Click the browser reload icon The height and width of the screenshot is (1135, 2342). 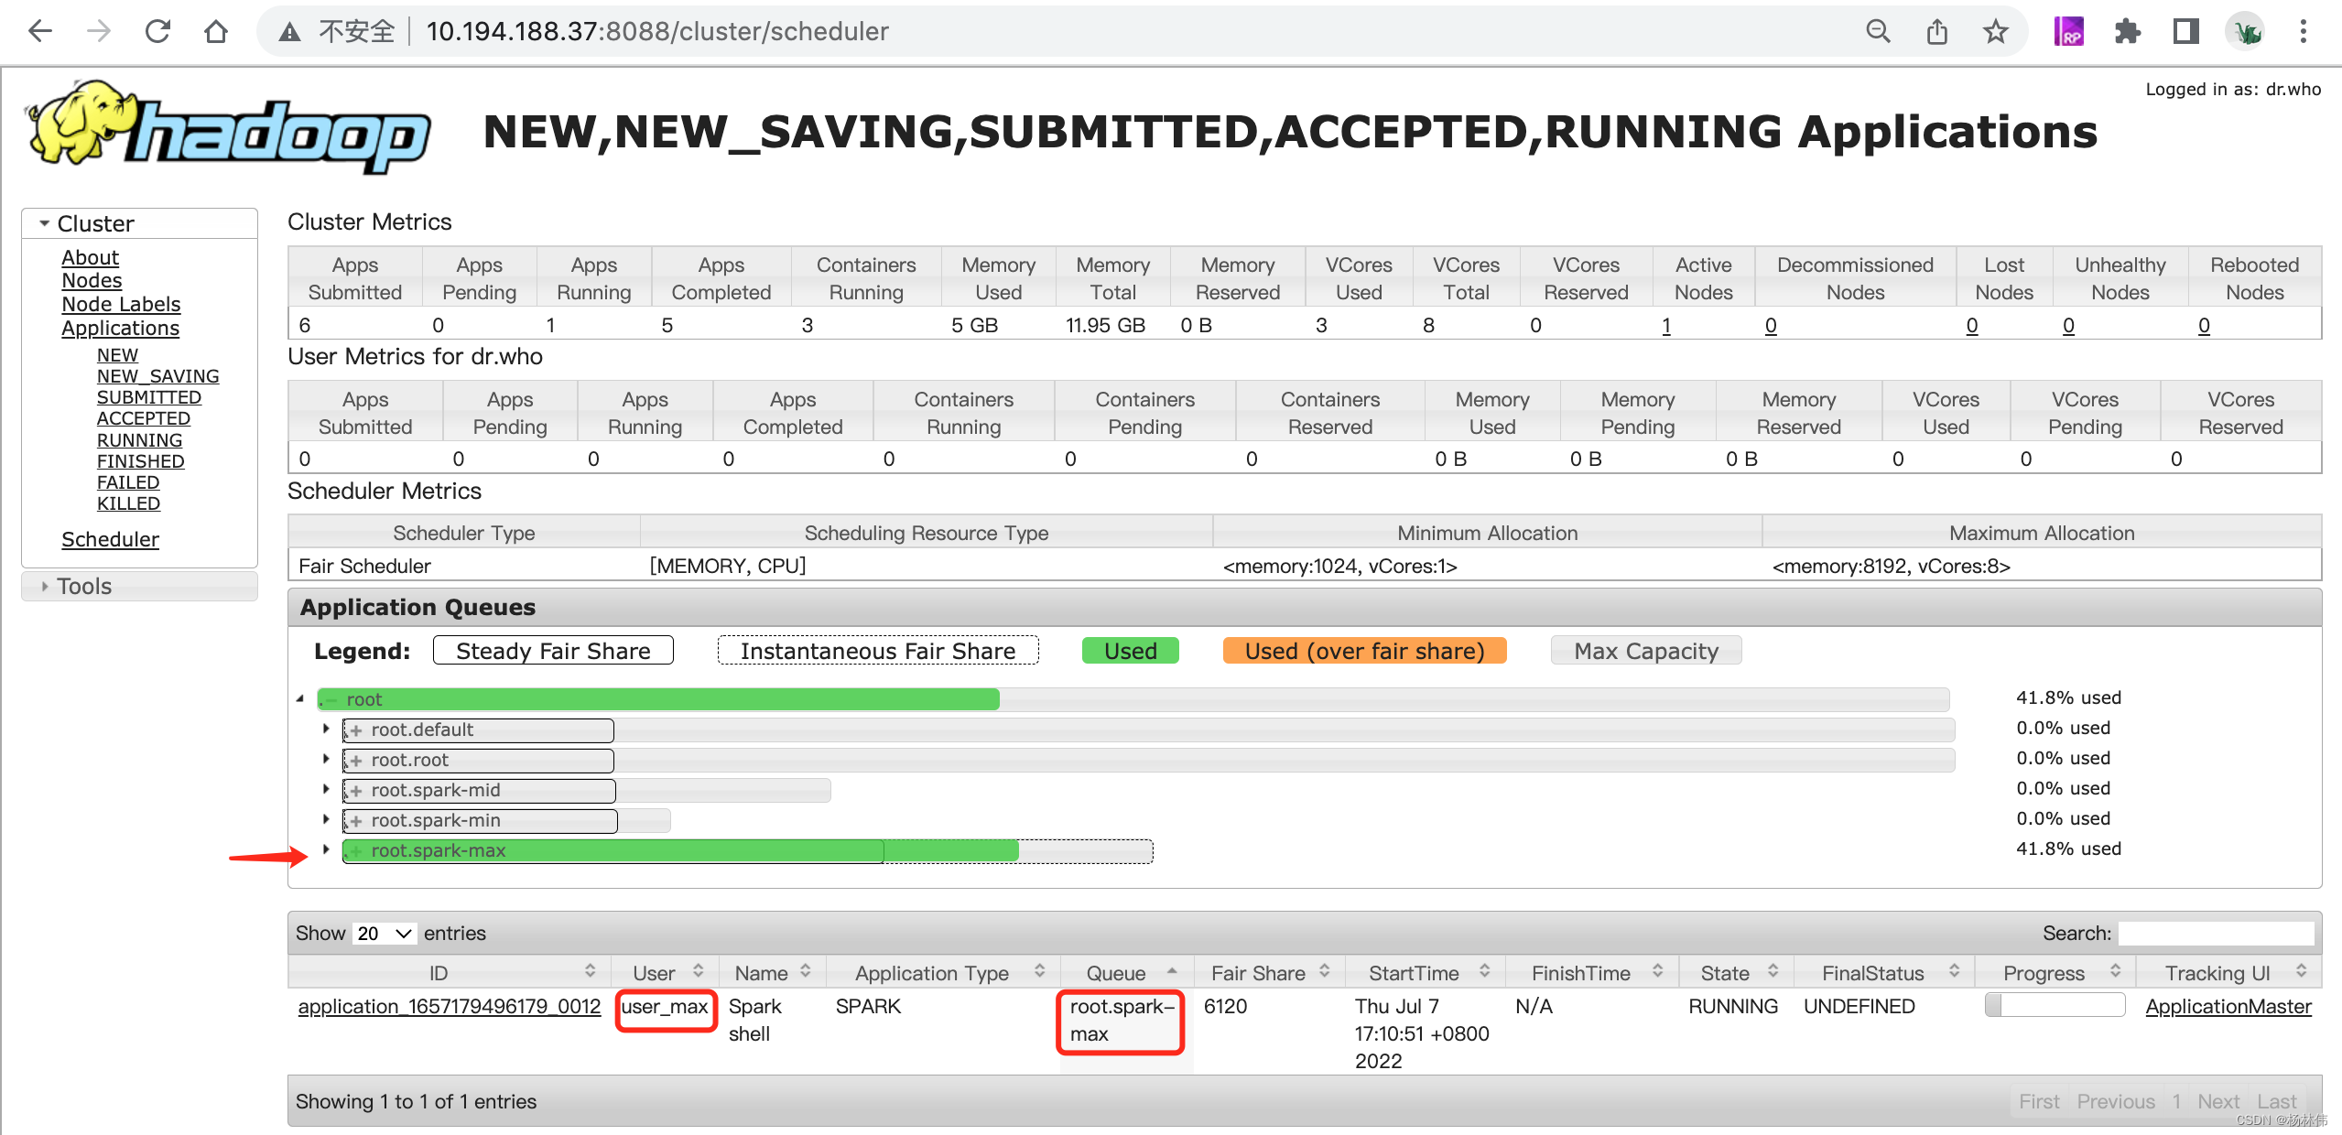(157, 31)
